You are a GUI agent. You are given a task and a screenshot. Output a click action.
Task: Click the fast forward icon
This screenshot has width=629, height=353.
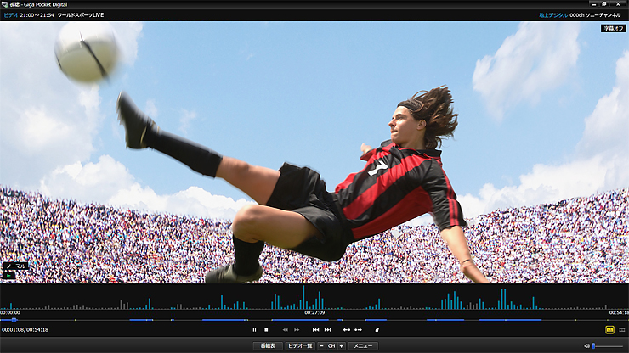(297, 329)
